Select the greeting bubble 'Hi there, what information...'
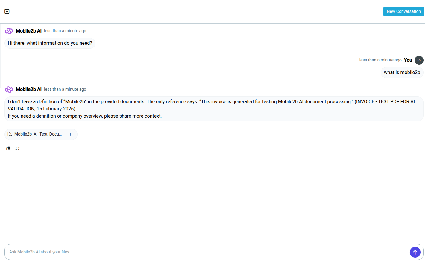This screenshot has width=425, height=260. 50,43
